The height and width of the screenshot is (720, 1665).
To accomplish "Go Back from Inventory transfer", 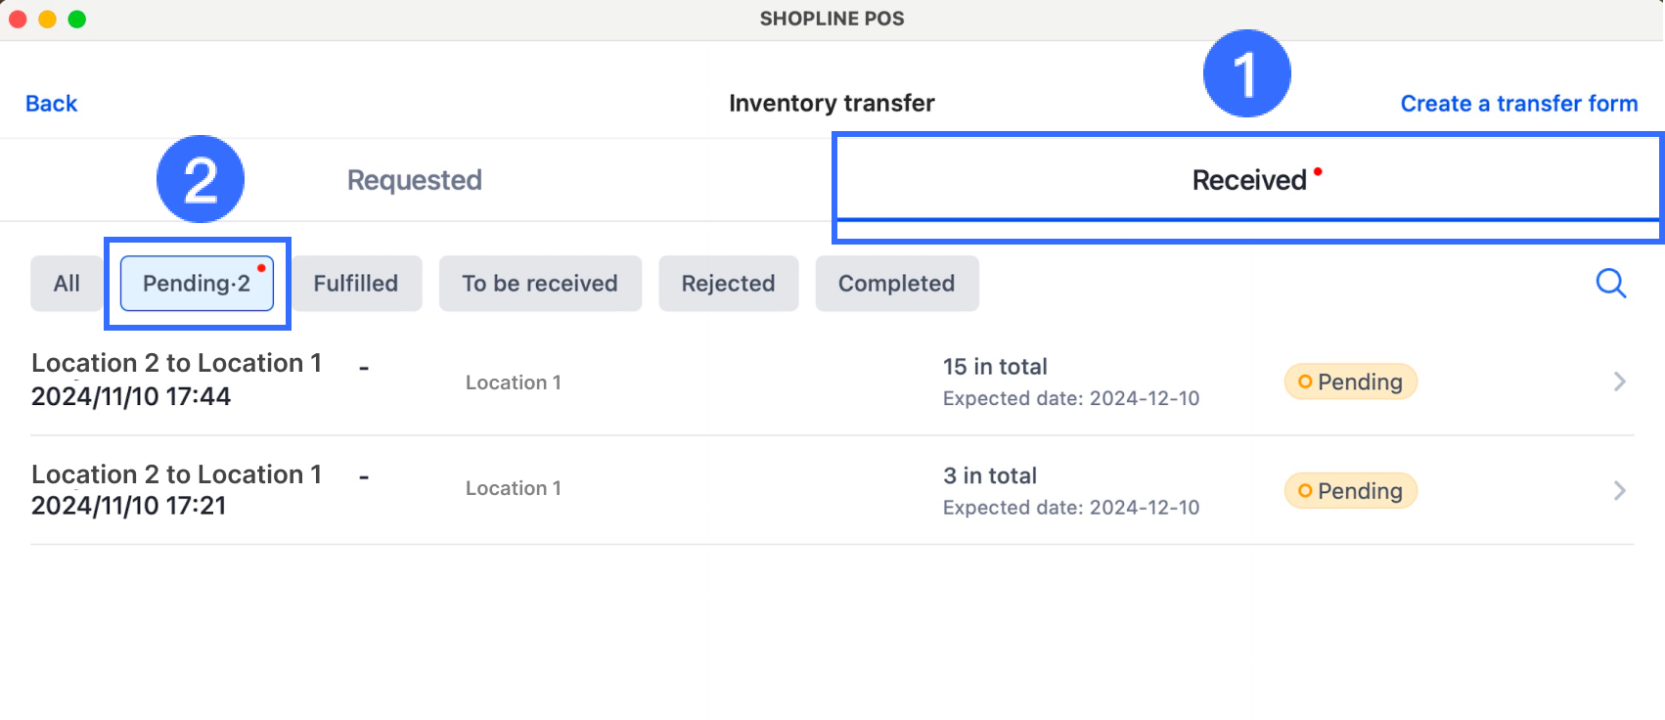I will [x=51, y=104].
